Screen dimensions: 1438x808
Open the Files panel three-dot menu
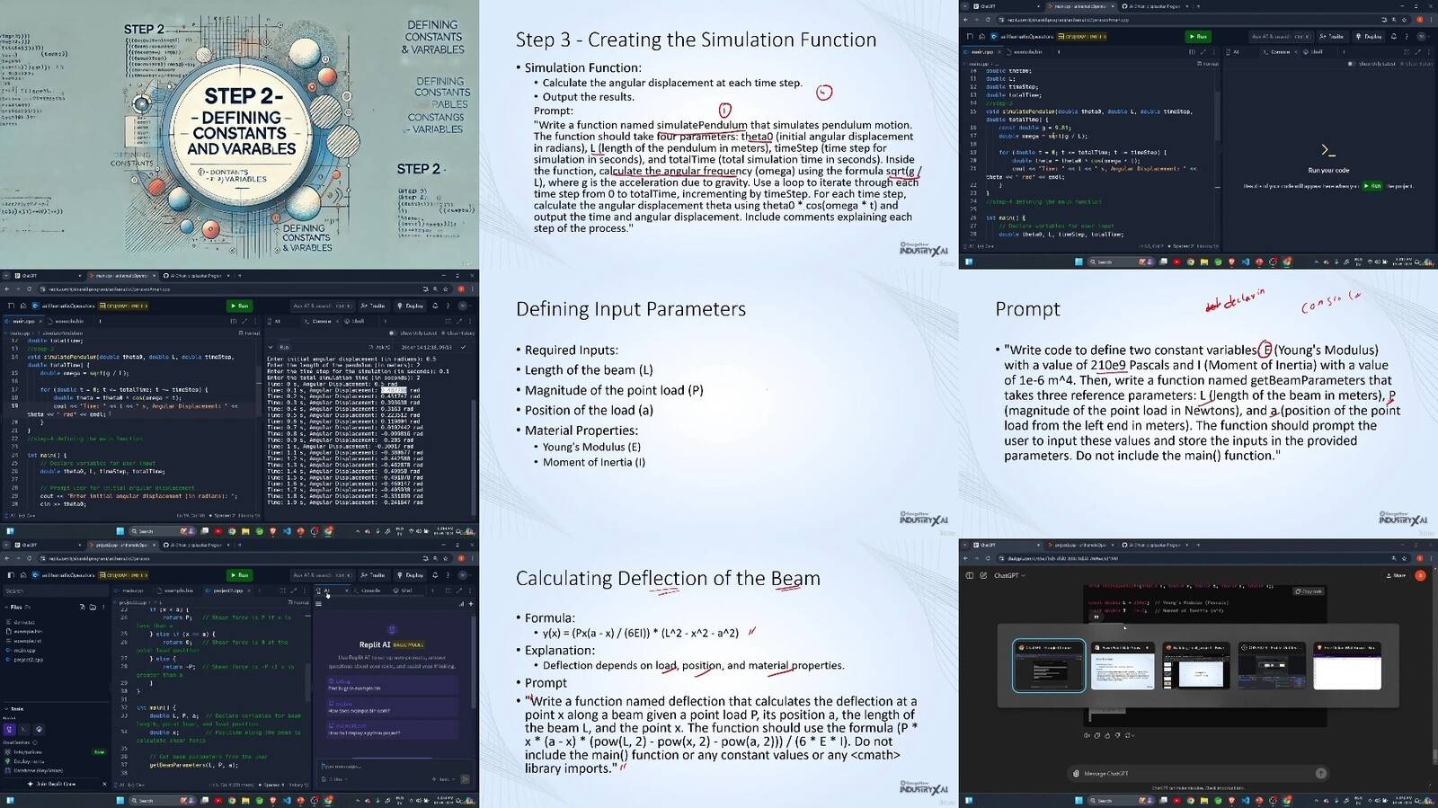pos(103,607)
